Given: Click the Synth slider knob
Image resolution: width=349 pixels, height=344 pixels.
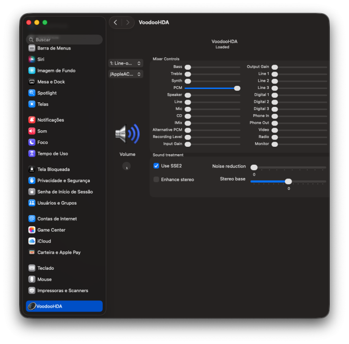Looking at the screenshot, I should pos(188,81).
